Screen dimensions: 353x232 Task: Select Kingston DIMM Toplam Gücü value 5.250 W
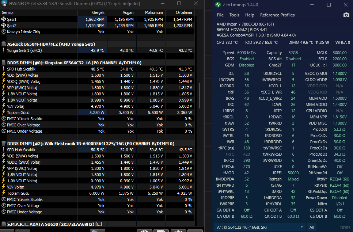click(97, 113)
